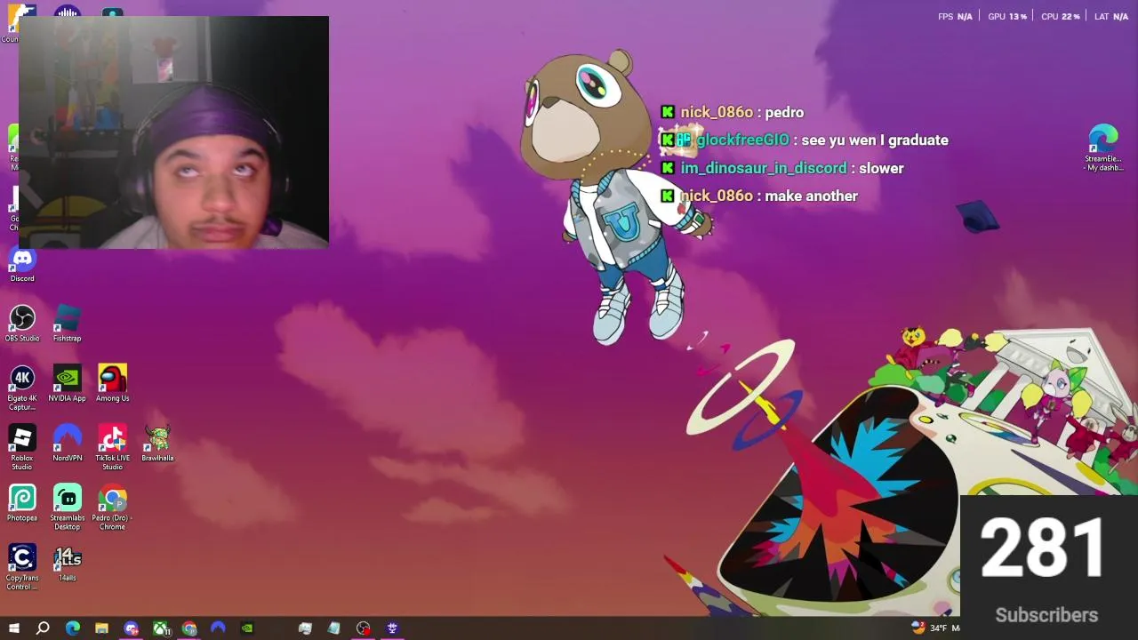
Task: Launch OBS Studio from the desktop
Action: point(22,325)
